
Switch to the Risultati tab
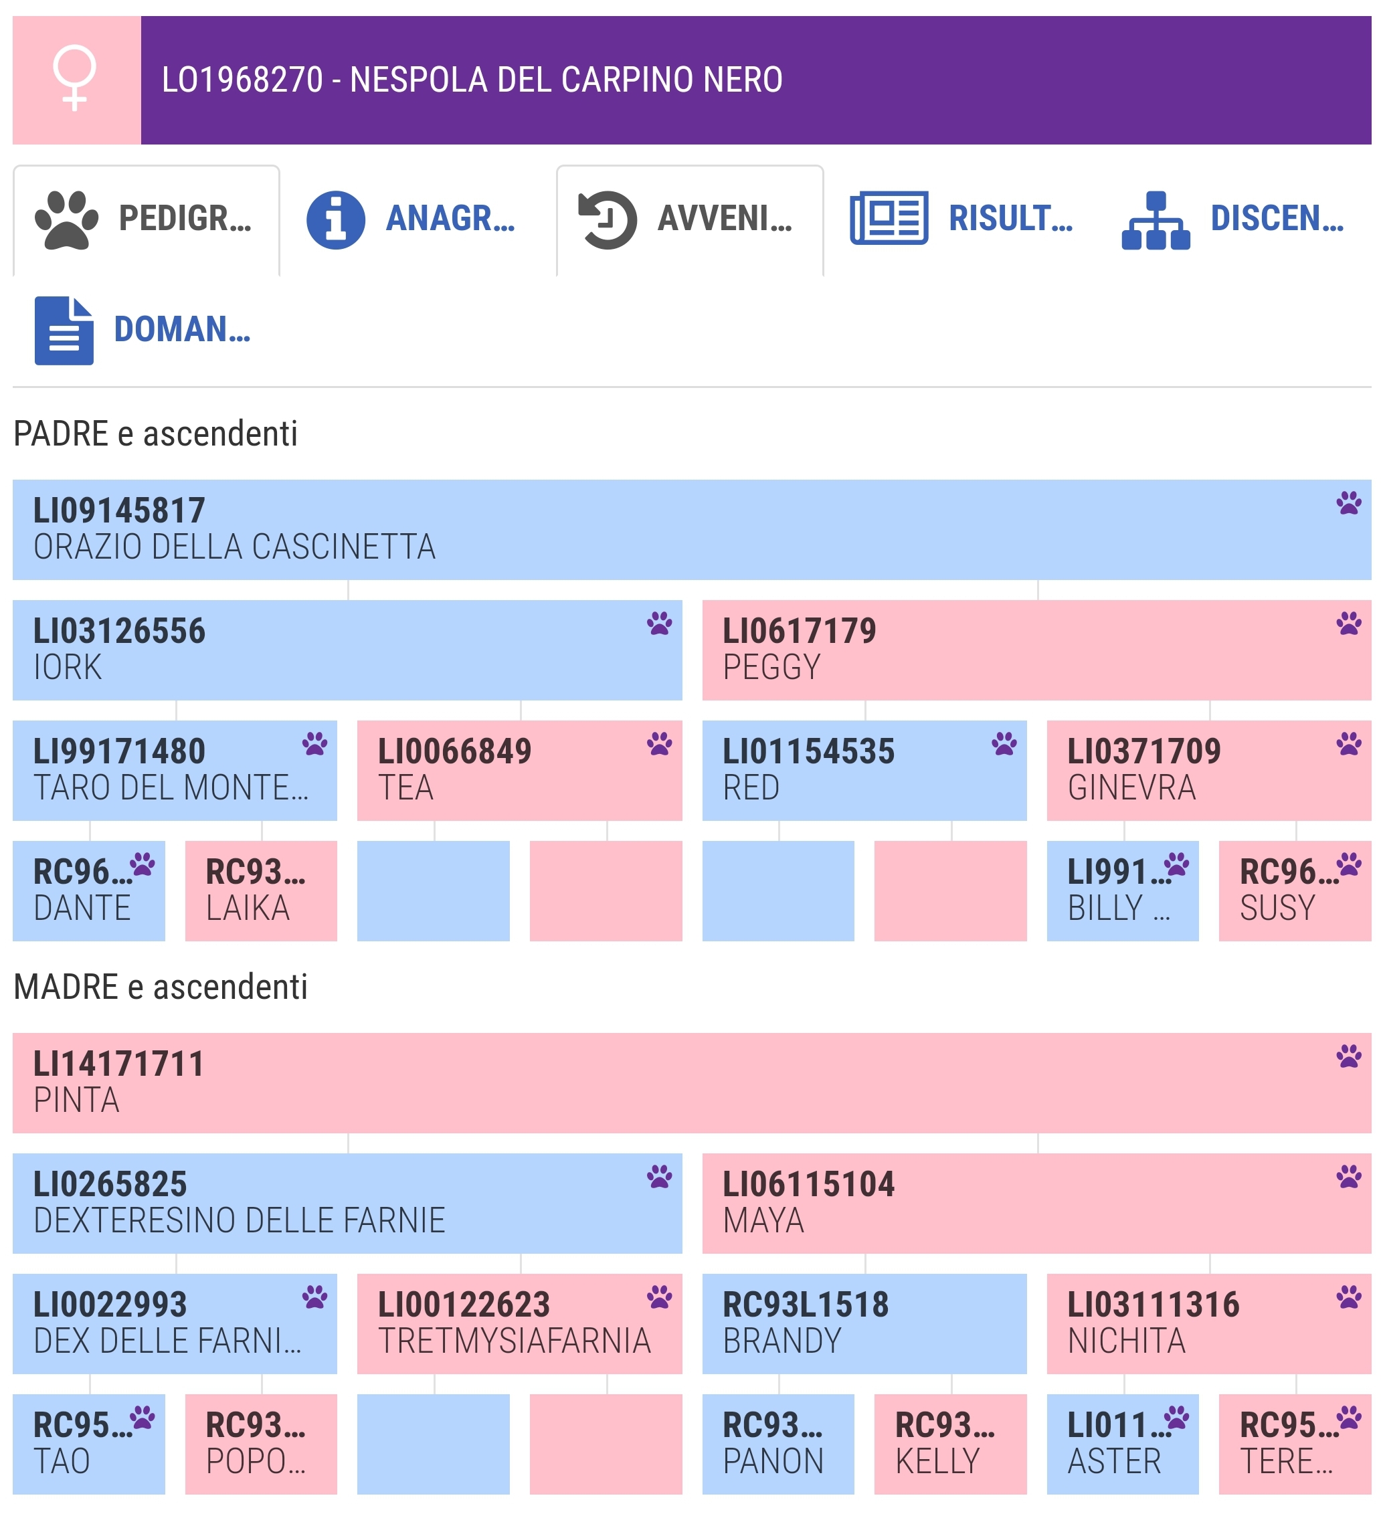coord(961,219)
